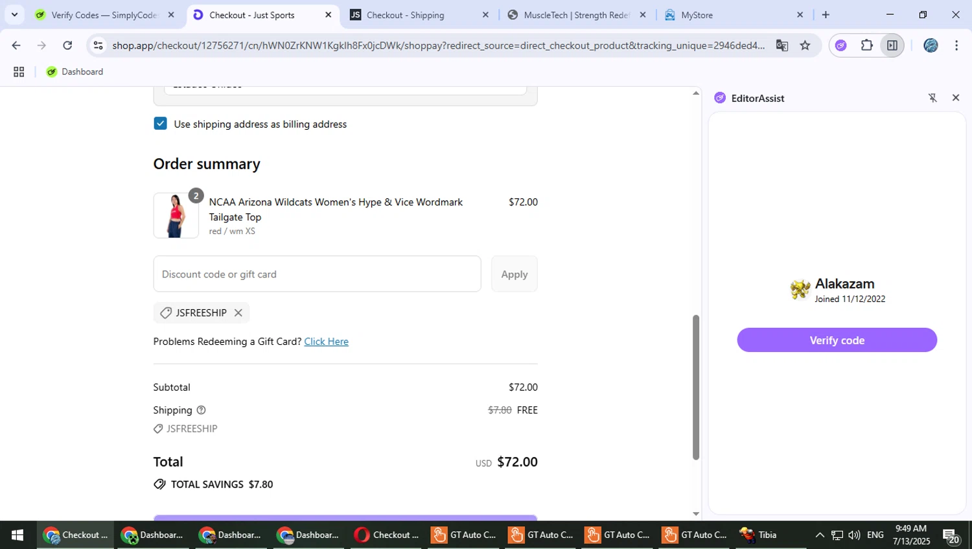Open the notification center icon
Screen dimensions: 972x549
click(951, 536)
